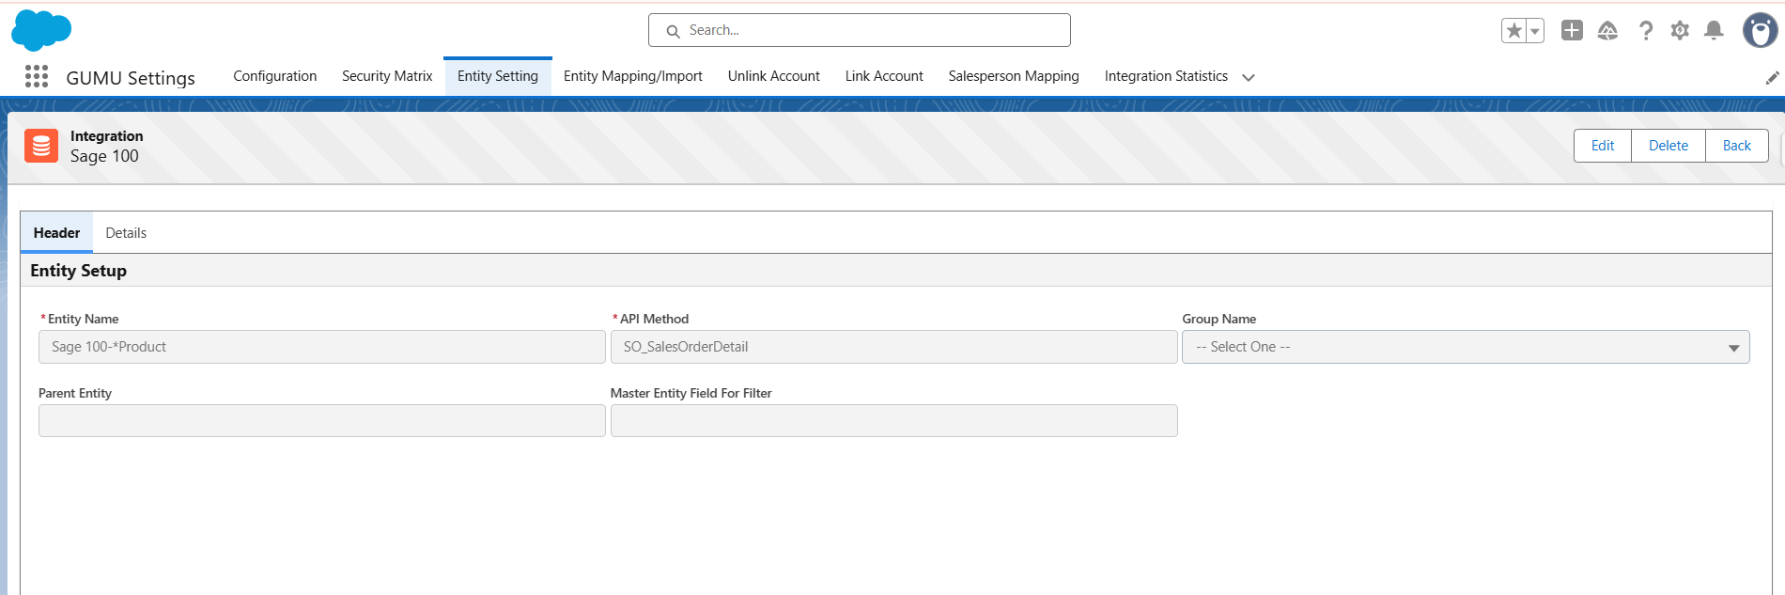Open the Security Matrix tab

pos(387,76)
